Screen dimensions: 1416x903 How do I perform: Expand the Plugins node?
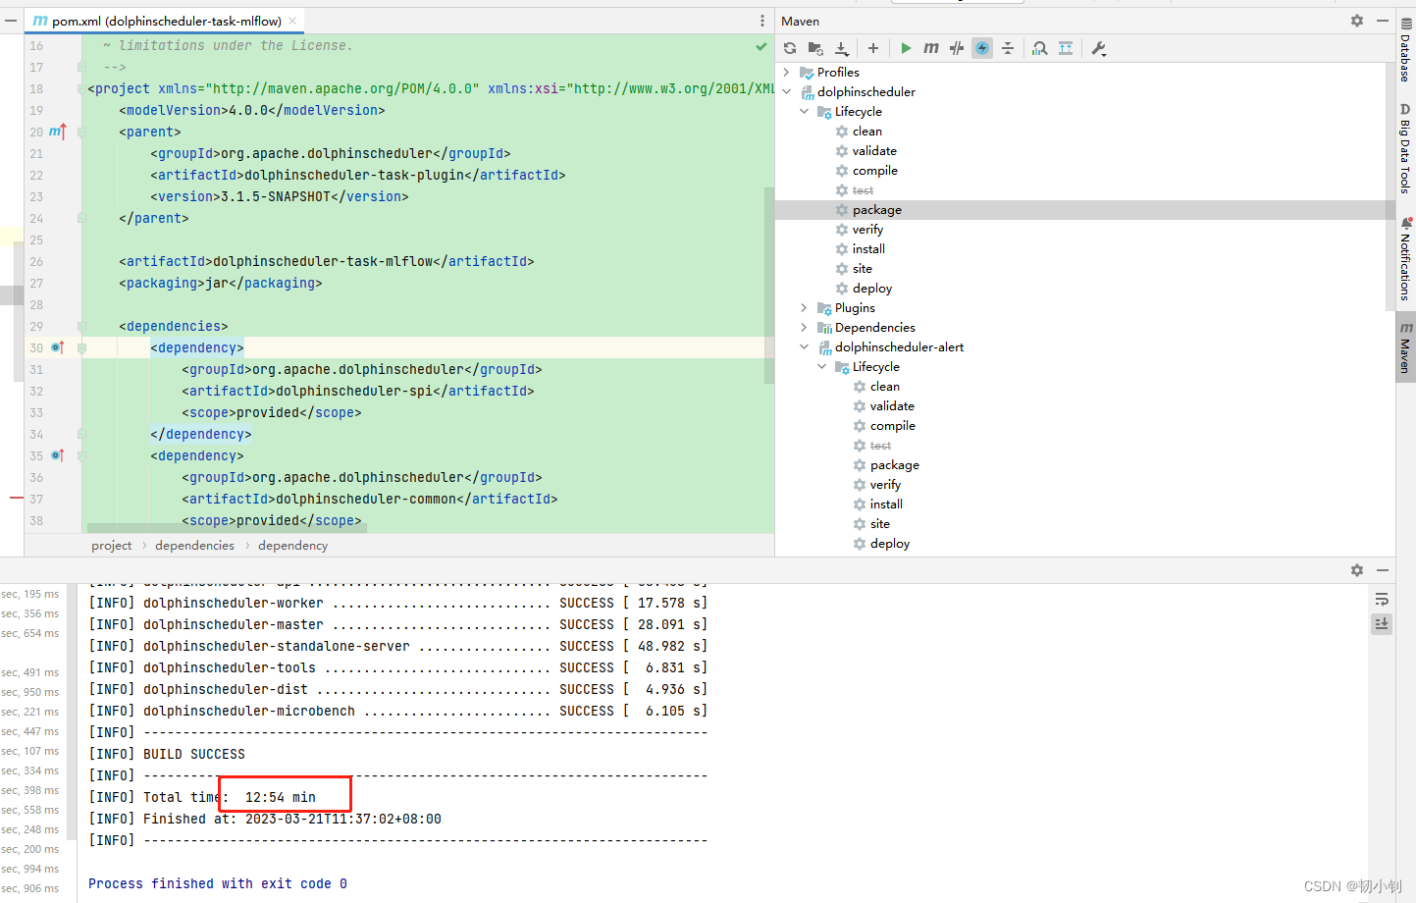pyautogui.click(x=805, y=307)
